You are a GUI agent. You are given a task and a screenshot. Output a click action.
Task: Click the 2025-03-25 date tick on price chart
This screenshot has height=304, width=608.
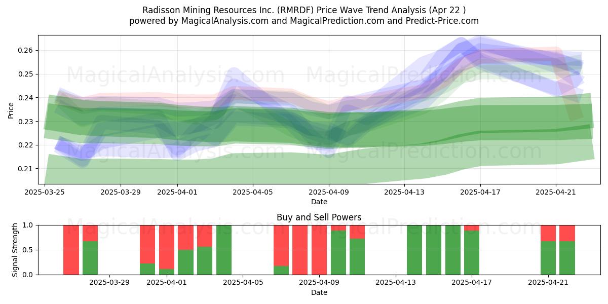pos(45,192)
